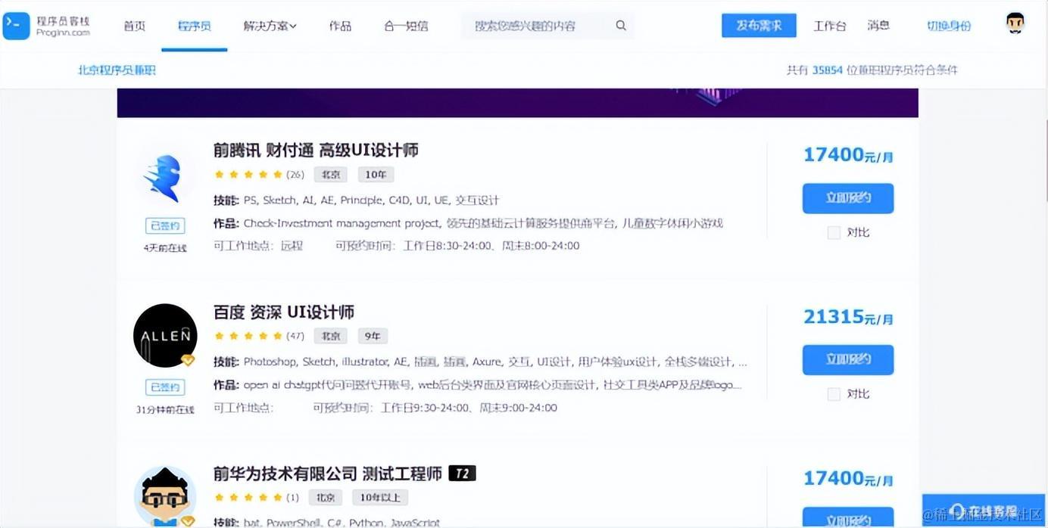Go to 首页 tab
This screenshot has width=1048, height=528.
pos(134,26)
